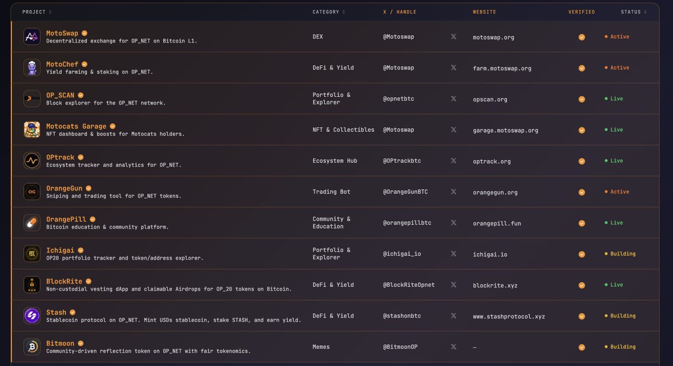Open X icon in Stash row
673x366 pixels.
(x=454, y=316)
